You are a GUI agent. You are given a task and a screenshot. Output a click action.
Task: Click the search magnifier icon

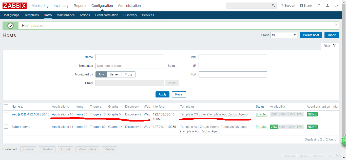point(273,6)
